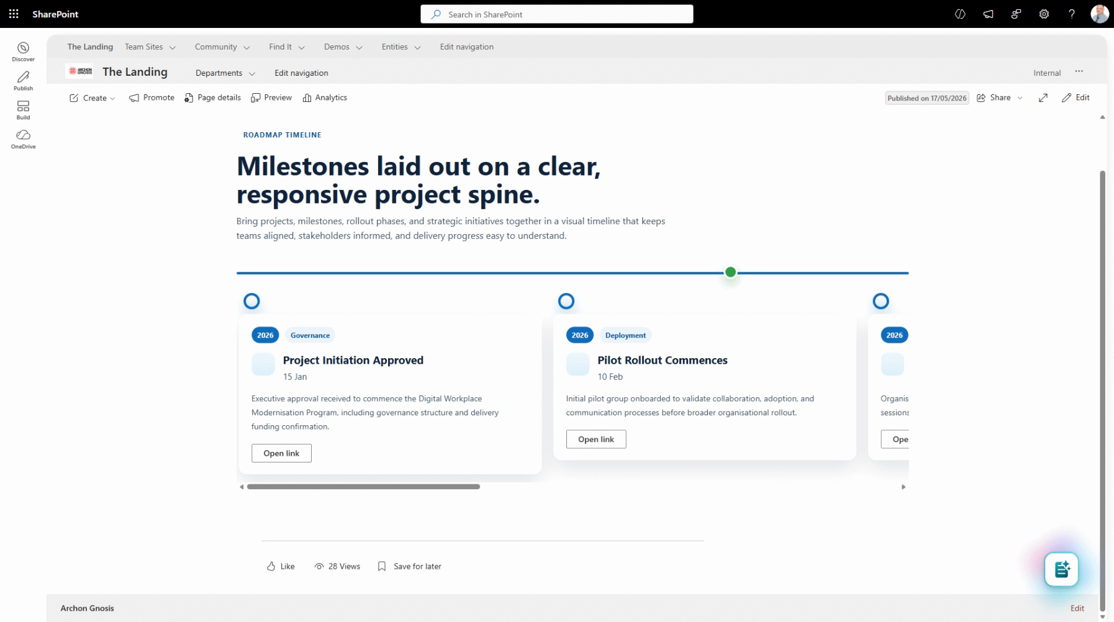Viewport: 1114px width, 622px height.
Task: Share the page
Action: click(x=994, y=97)
